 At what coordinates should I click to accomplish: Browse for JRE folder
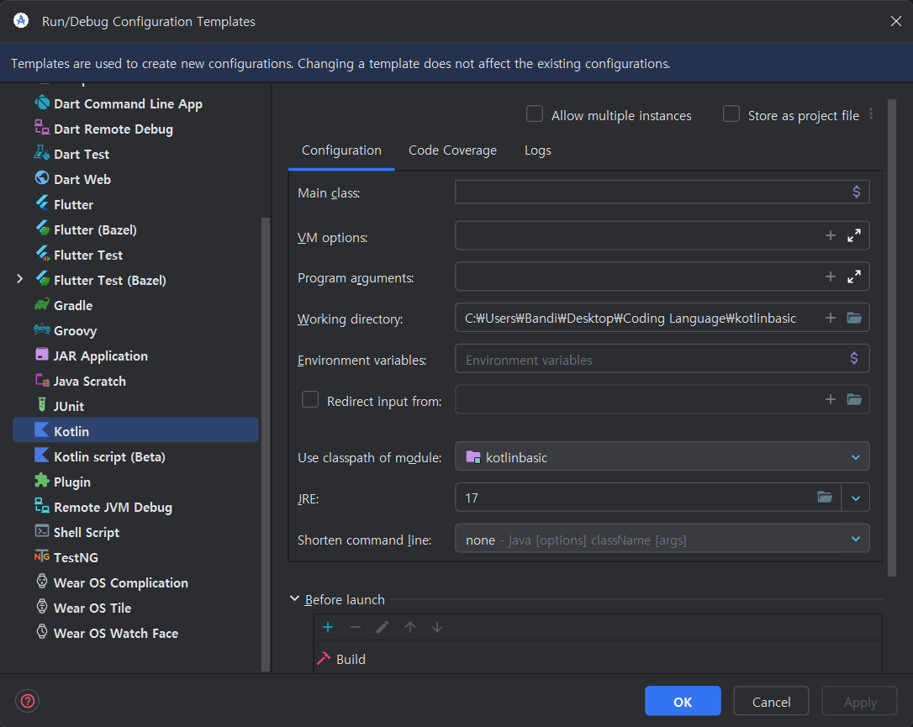[825, 497]
